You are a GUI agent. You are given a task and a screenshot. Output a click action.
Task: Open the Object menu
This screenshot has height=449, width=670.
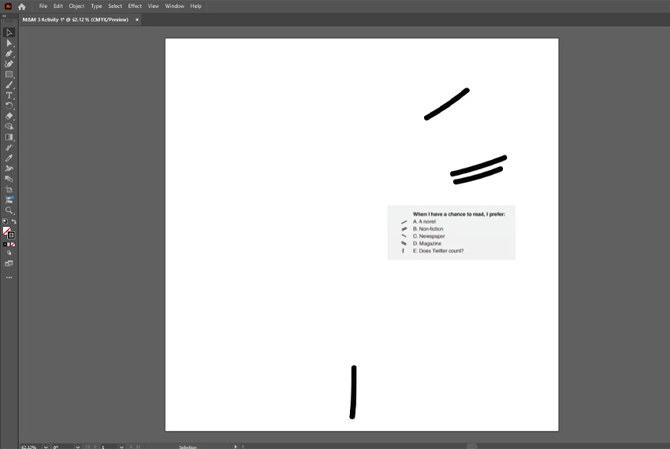coord(76,6)
